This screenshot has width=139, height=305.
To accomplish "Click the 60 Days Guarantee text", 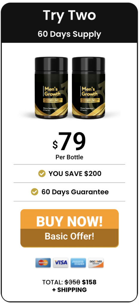I will pyautogui.click(x=75, y=192).
